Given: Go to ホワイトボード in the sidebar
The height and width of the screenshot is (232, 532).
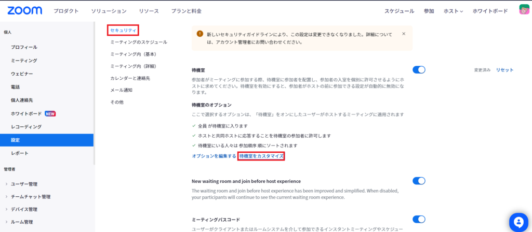Looking at the screenshot, I should [x=26, y=113].
